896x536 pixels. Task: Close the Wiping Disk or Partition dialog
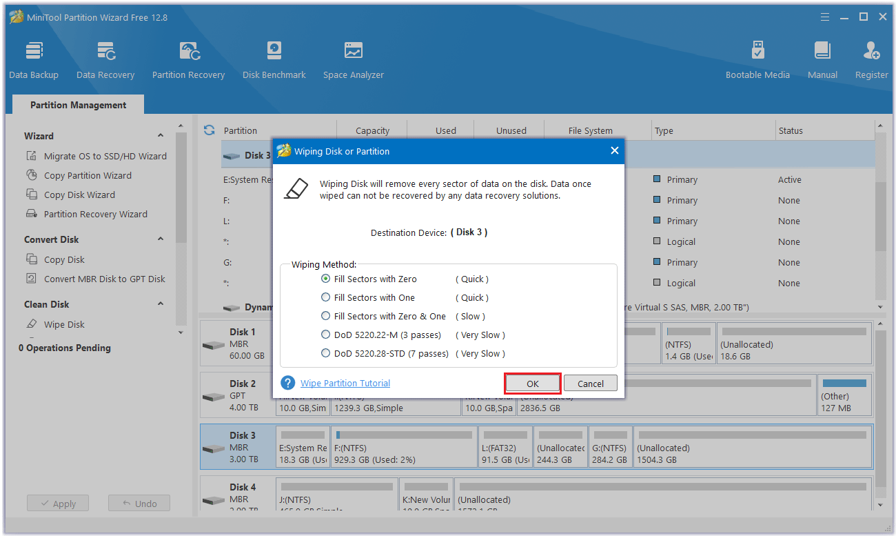pyautogui.click(x=614, y=150)
